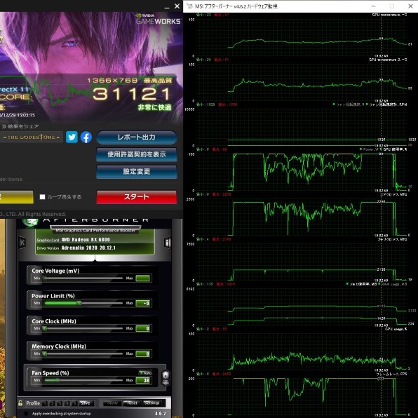Viewport: 418px width, 418px height.
Task: Maximize the hardware monitor window
Action: click(x=392, y=6)
